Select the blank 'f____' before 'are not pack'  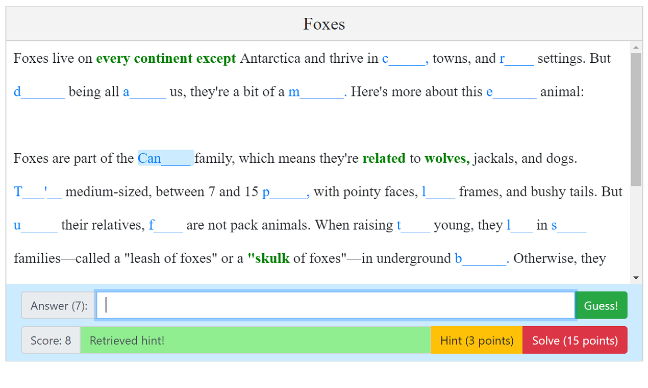pyautogui.click(x=165, y=225)
